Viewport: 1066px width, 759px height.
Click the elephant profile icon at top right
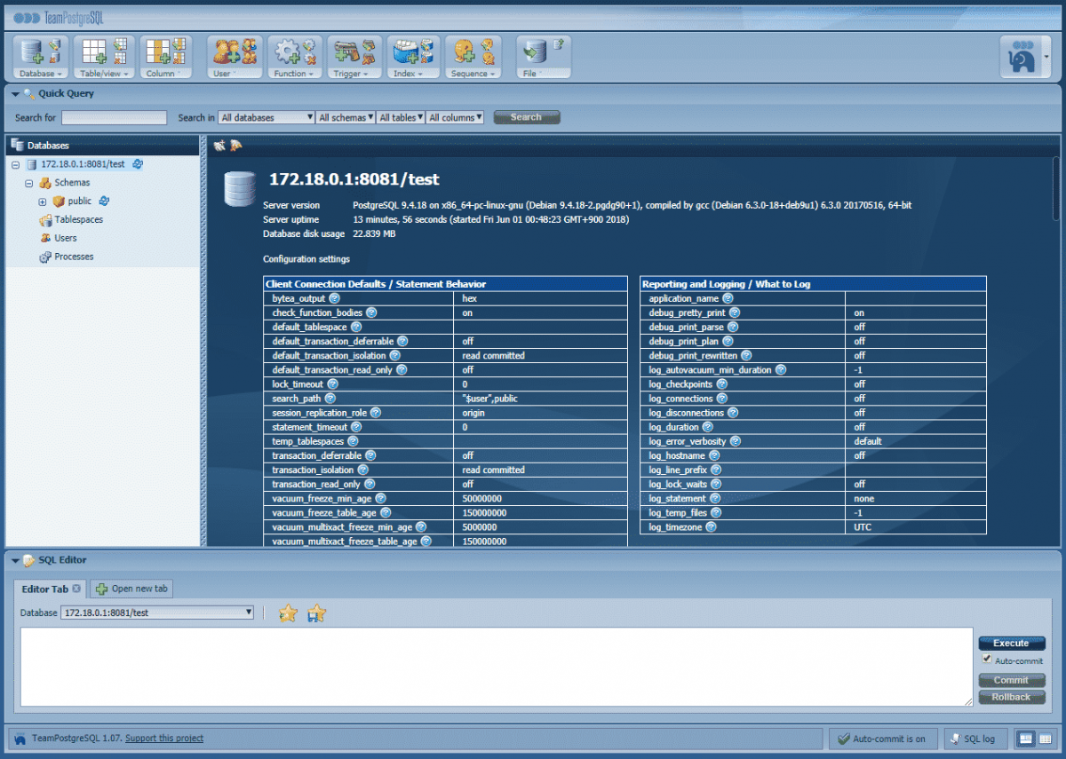pyautogui.click(x=1022, y=59)
